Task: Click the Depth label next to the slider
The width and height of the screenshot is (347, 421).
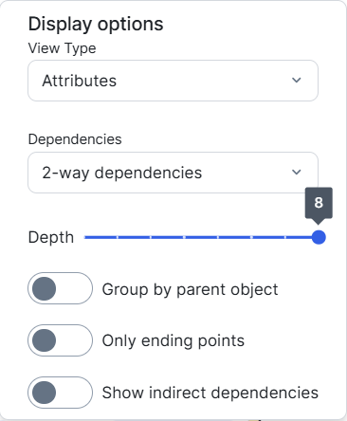Action: coord(51,238)
